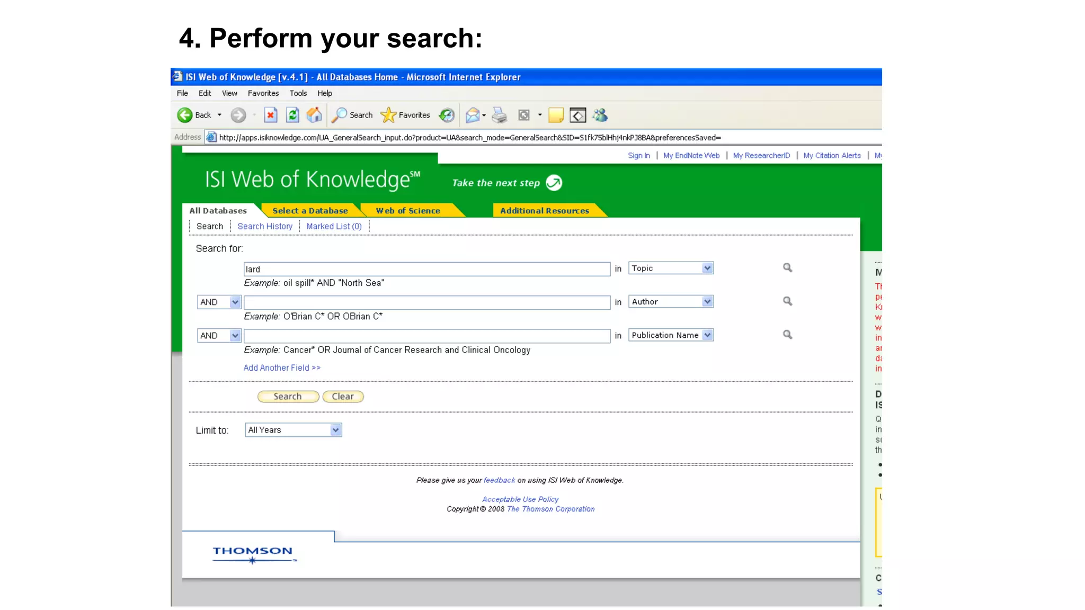Viewport: 1085px width, 610px height.
Task: Open the Acceptable Use Policy link
Action: 520,499
